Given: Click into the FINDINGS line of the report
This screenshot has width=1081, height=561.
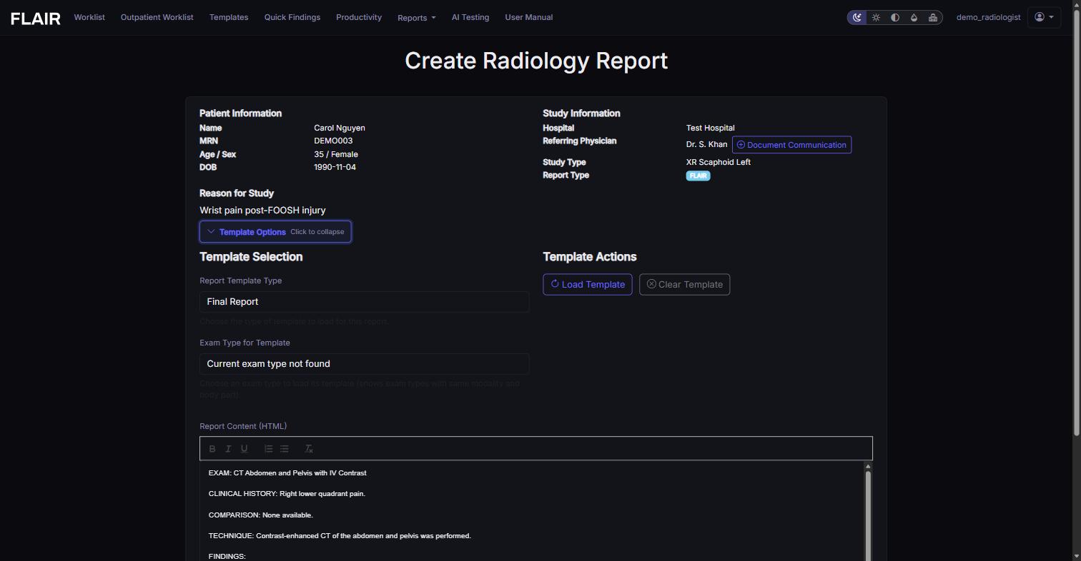Looking at the screenshot, I should pos(227,557).
